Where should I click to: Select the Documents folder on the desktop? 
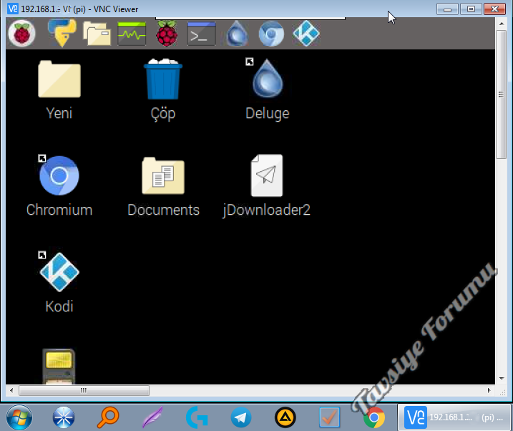pyautogui.click(x=163, y=187)
